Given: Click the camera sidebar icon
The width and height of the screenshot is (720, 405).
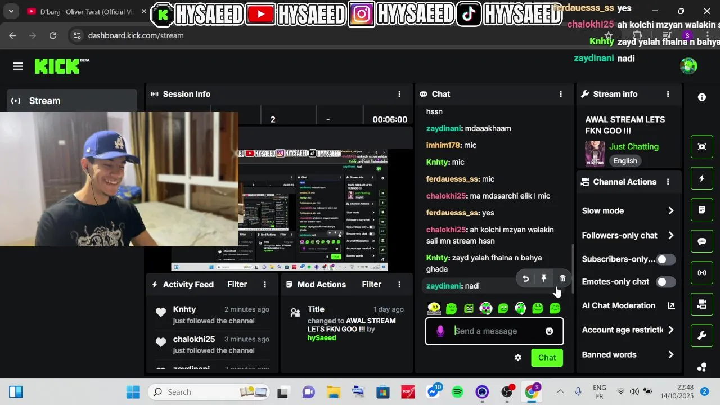Looking at the screenshot, I should pos(702,304).
